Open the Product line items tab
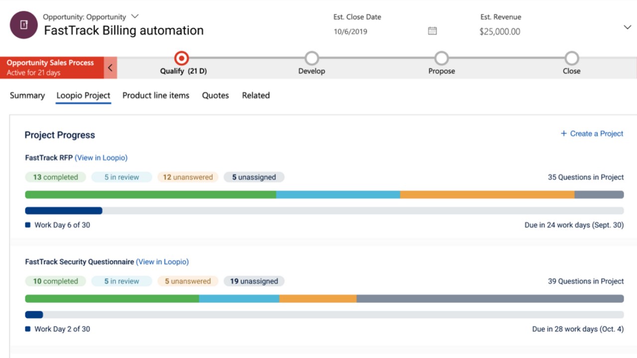This screenshot has width=637, height=358. point(156,95)
